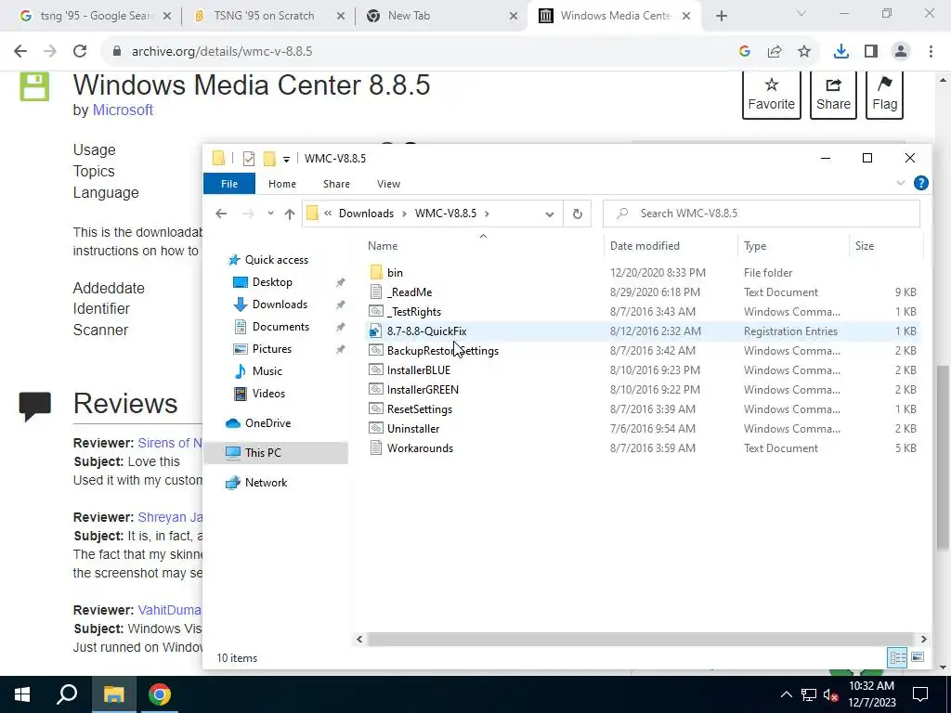This screenshot has width=951, height=713.
Task: Click Chrome's back navigation arrow
Action: tap(20, 52)
